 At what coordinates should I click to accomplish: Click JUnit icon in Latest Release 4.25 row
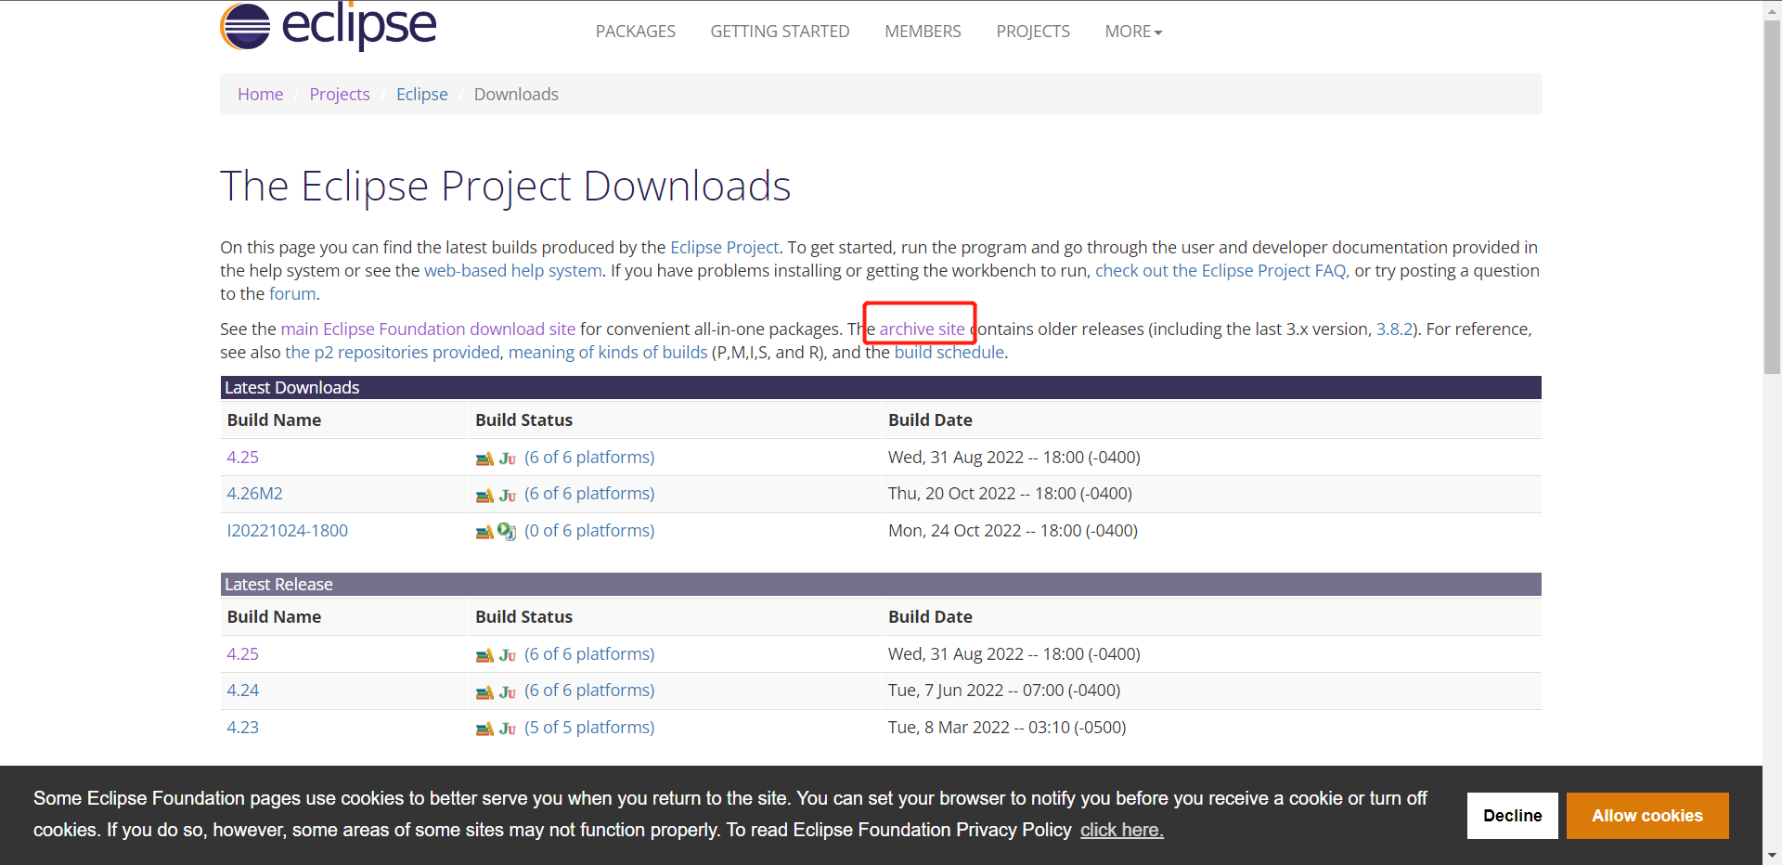click(507, 655)
